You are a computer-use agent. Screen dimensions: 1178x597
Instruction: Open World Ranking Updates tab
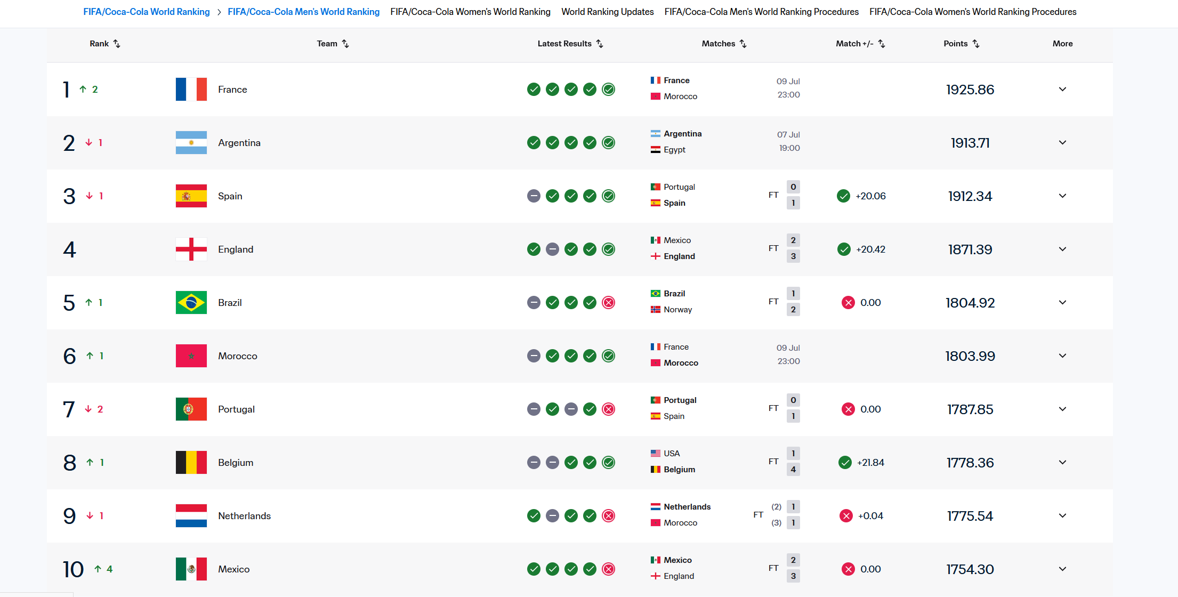click(x=608, y=12)
